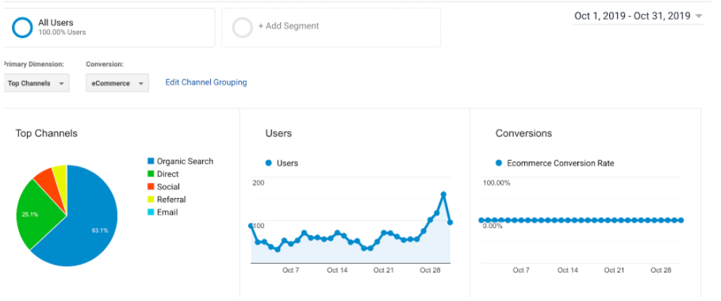721x301 pixels.
Task: Click Oct 28 label on Users chart
Action: point(430,270)
